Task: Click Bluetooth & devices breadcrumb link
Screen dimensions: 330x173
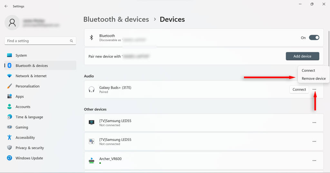Action: pyautogui.click(x=116, y=19)
